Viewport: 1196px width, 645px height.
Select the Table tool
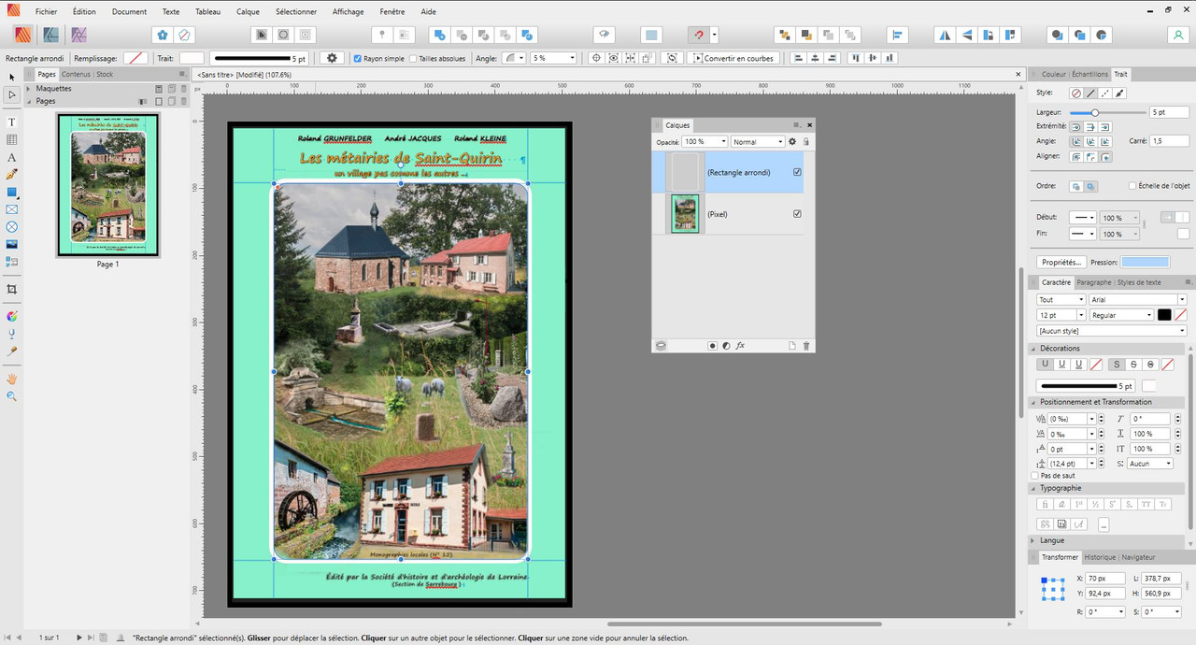coord(12,139)
